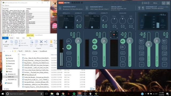Click Copy path in Clipboard group
Viewport: 171px width, 96px height.
coord(22,43)
